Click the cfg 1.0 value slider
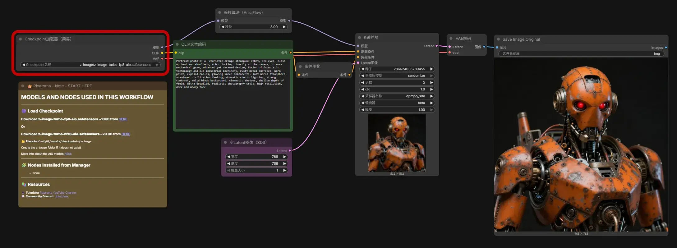This screenshot has width=677, height=248. pos(397,90)
